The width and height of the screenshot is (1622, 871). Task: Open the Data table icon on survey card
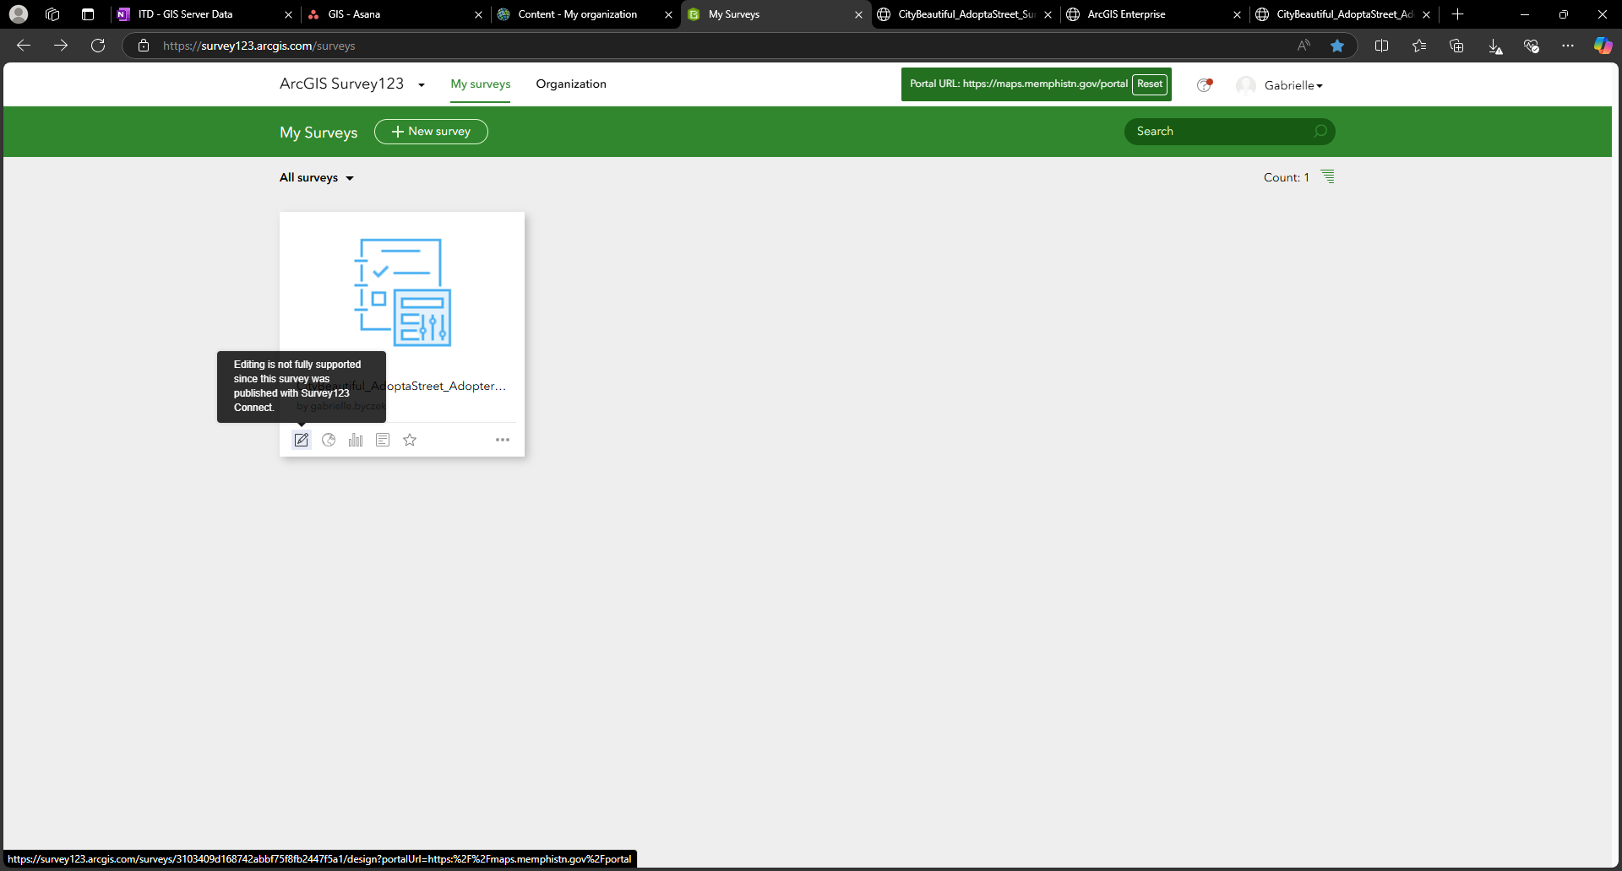[383, 440]
